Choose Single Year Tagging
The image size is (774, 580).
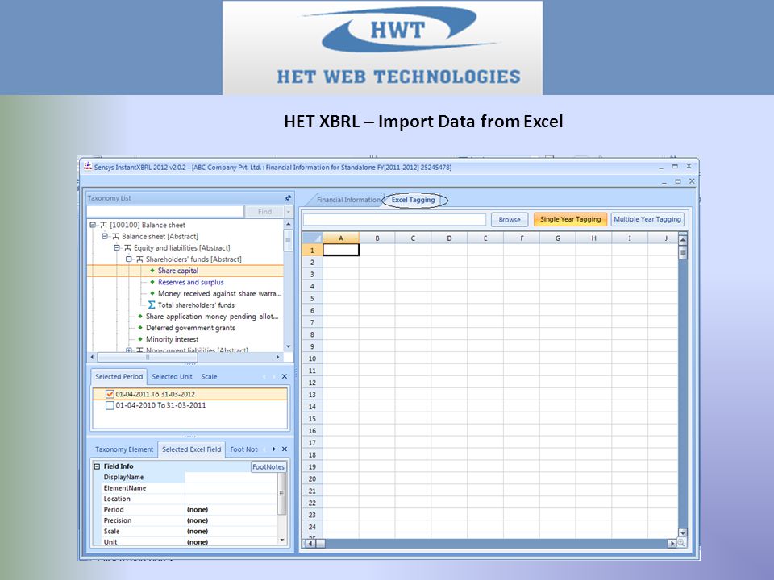tap(571, 219)
